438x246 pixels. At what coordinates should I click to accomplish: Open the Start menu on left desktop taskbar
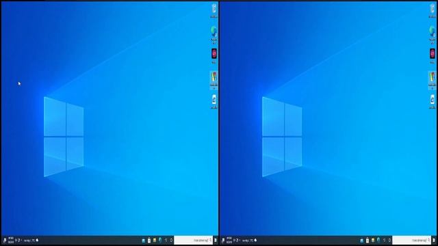[216, 240]
